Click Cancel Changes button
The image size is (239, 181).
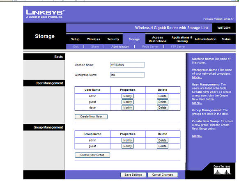click(163, 174)
